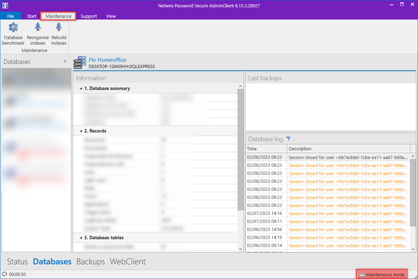Open the View ribbon tab
Image resolution: width=418 pixels, height=279 pixels.
point(111,16)
